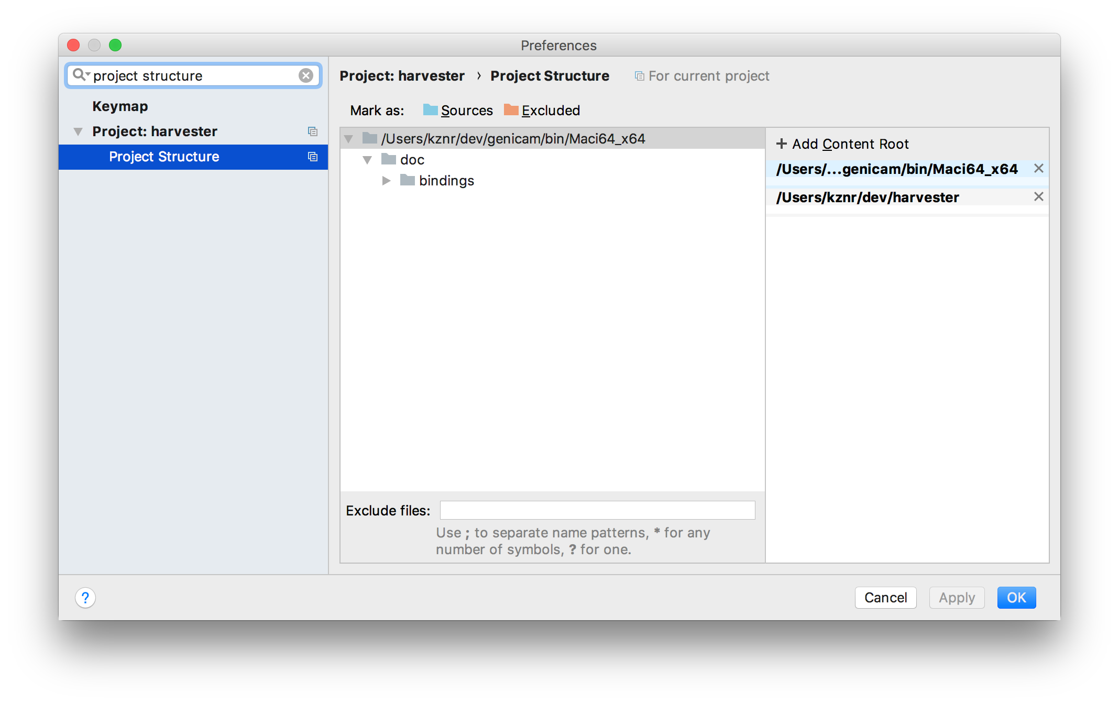Expand the bindings folder node
The height and width of the screenshot is (704, 1119).
[387, 181]
